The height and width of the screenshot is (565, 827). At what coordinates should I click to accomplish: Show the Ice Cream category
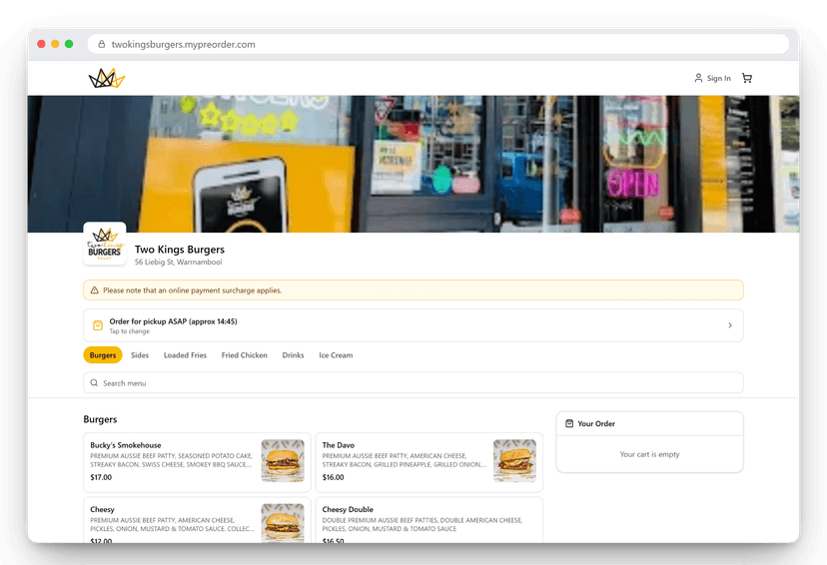[x=336, y=355]
